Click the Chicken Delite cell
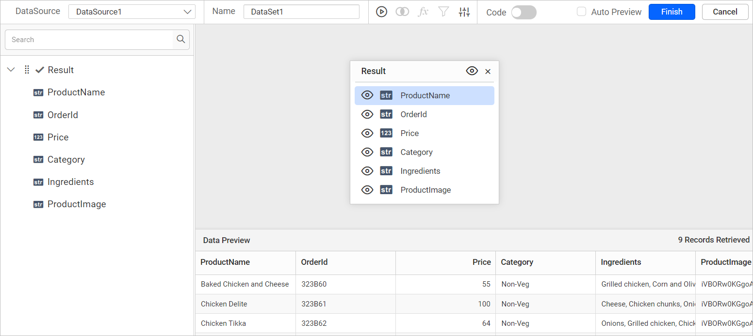The image size is (753, 336). (x=246, y=304)
